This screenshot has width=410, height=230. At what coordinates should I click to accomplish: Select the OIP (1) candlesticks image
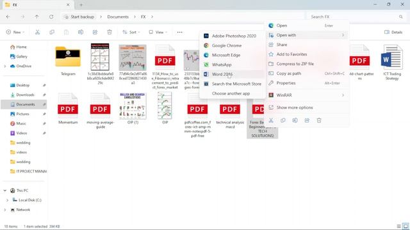(133, 109)
